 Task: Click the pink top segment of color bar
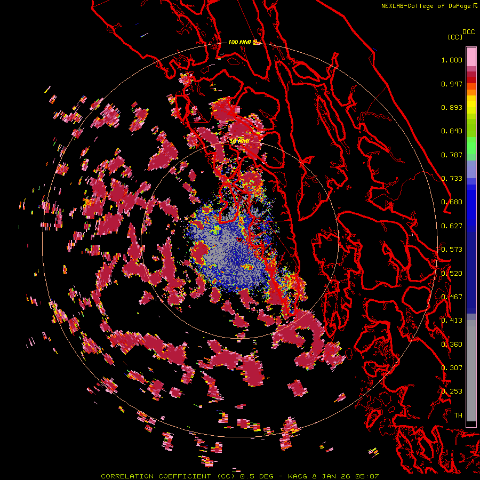471,57
